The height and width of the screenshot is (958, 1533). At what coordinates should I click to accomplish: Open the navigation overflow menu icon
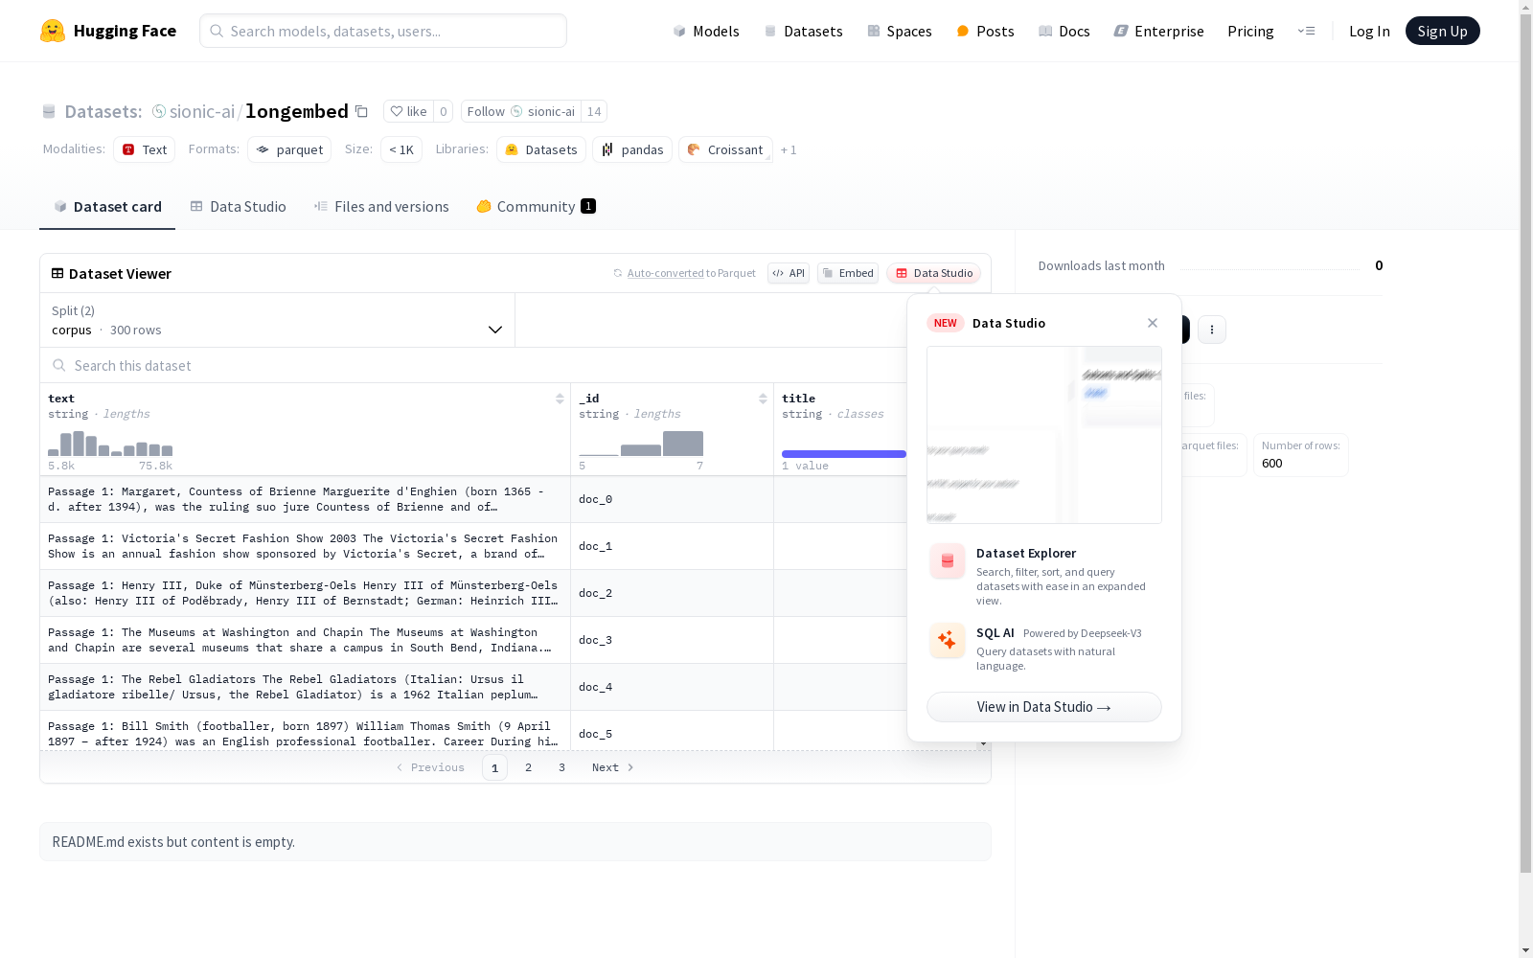[1306, 31]
